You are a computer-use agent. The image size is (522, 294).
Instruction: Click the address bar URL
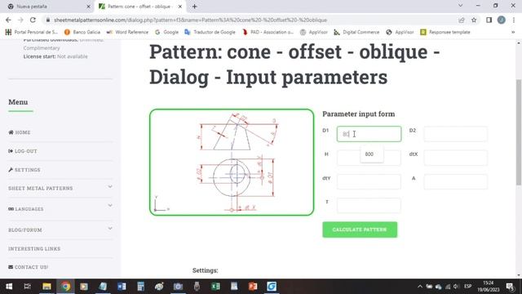190,20
